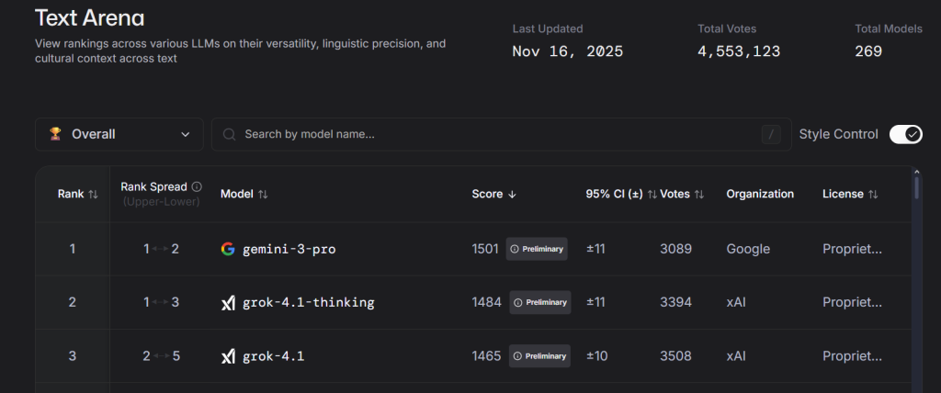Sort by Model name arrows icon
The height and width of the screenshot is (393, 941).
coord(263,194)
